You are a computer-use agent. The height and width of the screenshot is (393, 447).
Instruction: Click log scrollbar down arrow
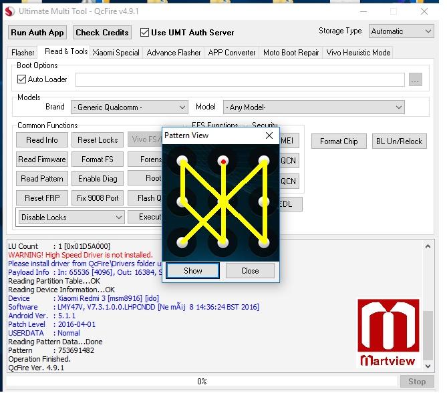click(x=428, y=366)
